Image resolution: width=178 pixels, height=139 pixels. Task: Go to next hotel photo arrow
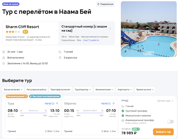(174, 29)
